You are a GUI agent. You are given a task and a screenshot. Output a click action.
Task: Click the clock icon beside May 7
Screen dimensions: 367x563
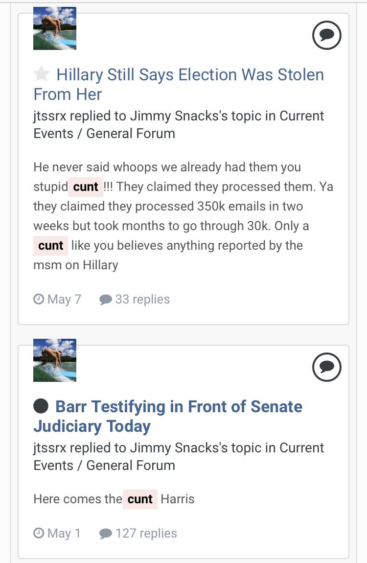pos(38,299)
